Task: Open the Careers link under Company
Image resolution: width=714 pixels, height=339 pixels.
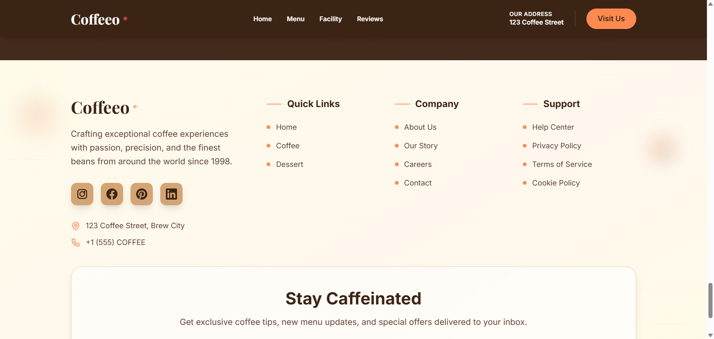Action: (x=418, y=164)
